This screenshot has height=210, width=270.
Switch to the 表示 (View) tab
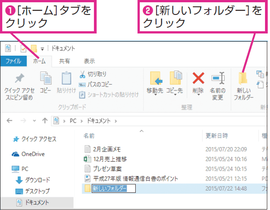[89, 61]
